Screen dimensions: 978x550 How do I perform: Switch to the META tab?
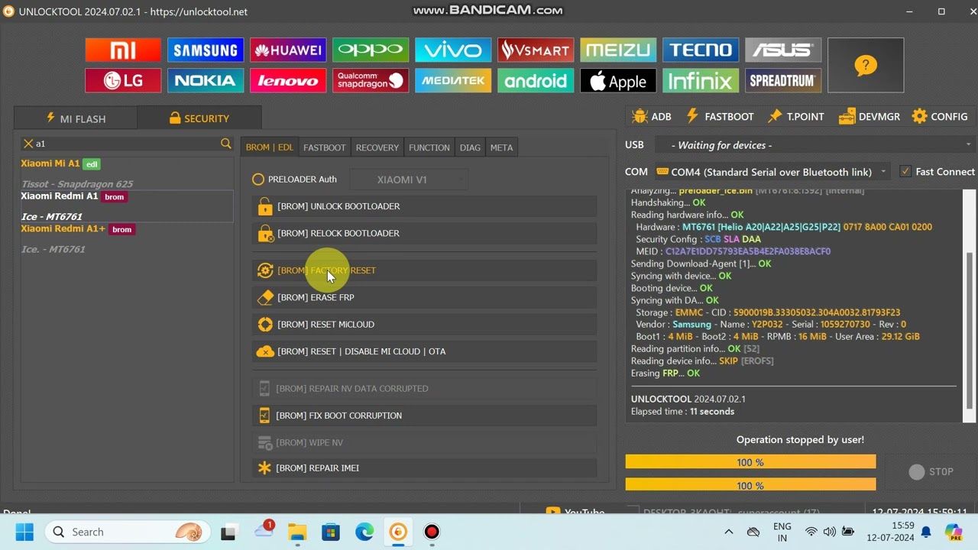501,147
